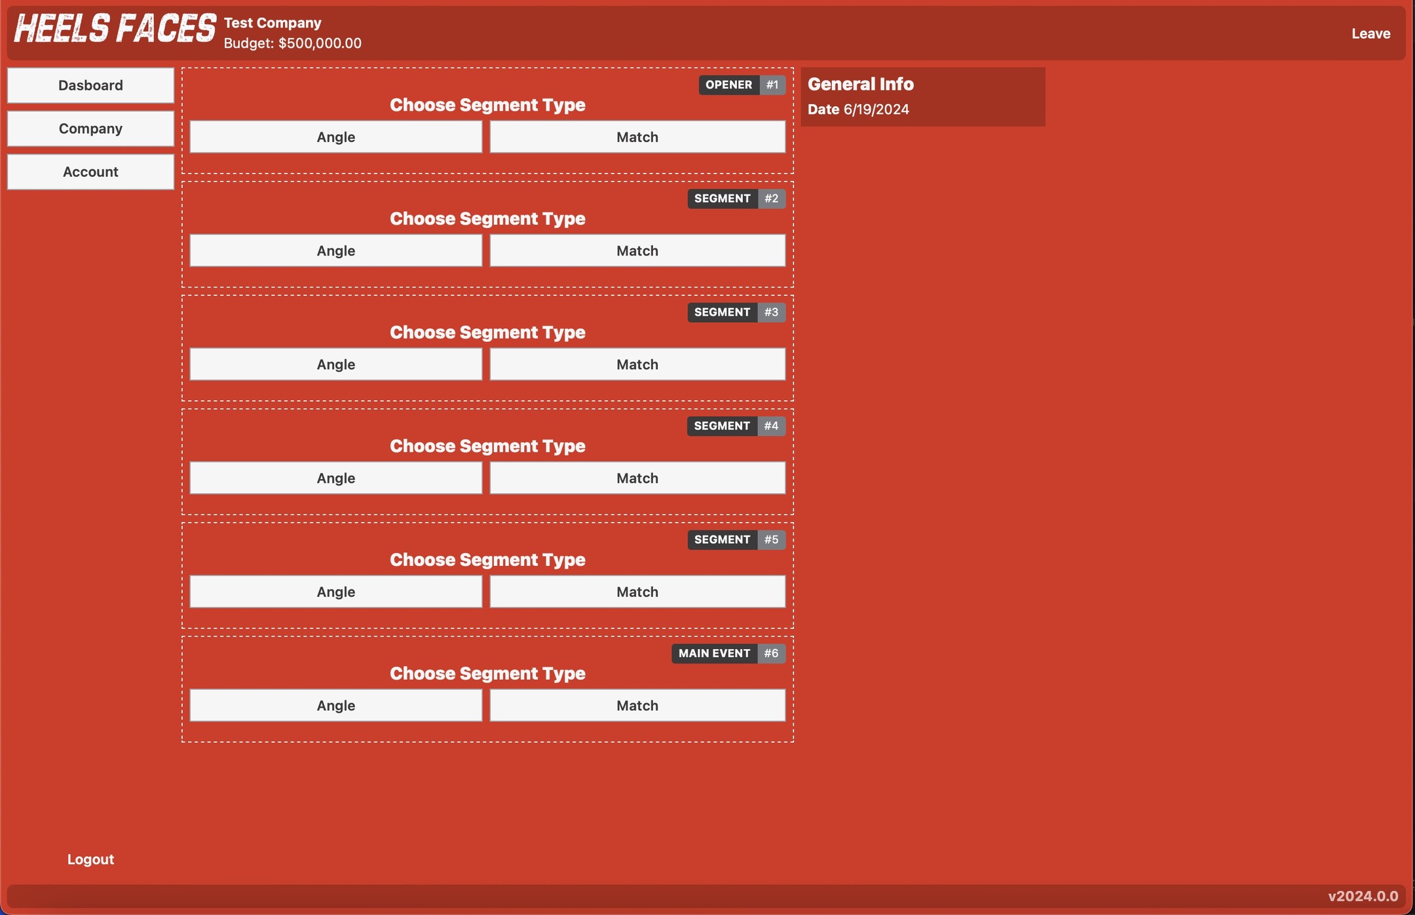The height and width of the screenshot is (915, 1415).
Task: Click the Dashboard navigation icon
Action: (x=91, y=84)
